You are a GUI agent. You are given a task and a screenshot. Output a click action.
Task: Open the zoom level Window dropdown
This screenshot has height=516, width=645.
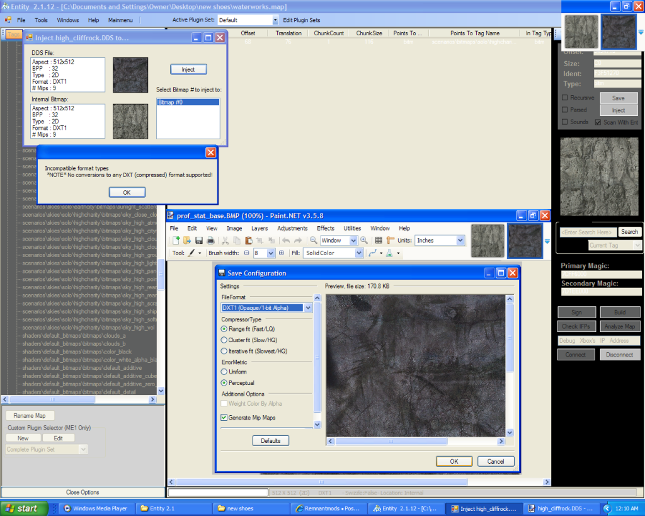tap(353, 241)
